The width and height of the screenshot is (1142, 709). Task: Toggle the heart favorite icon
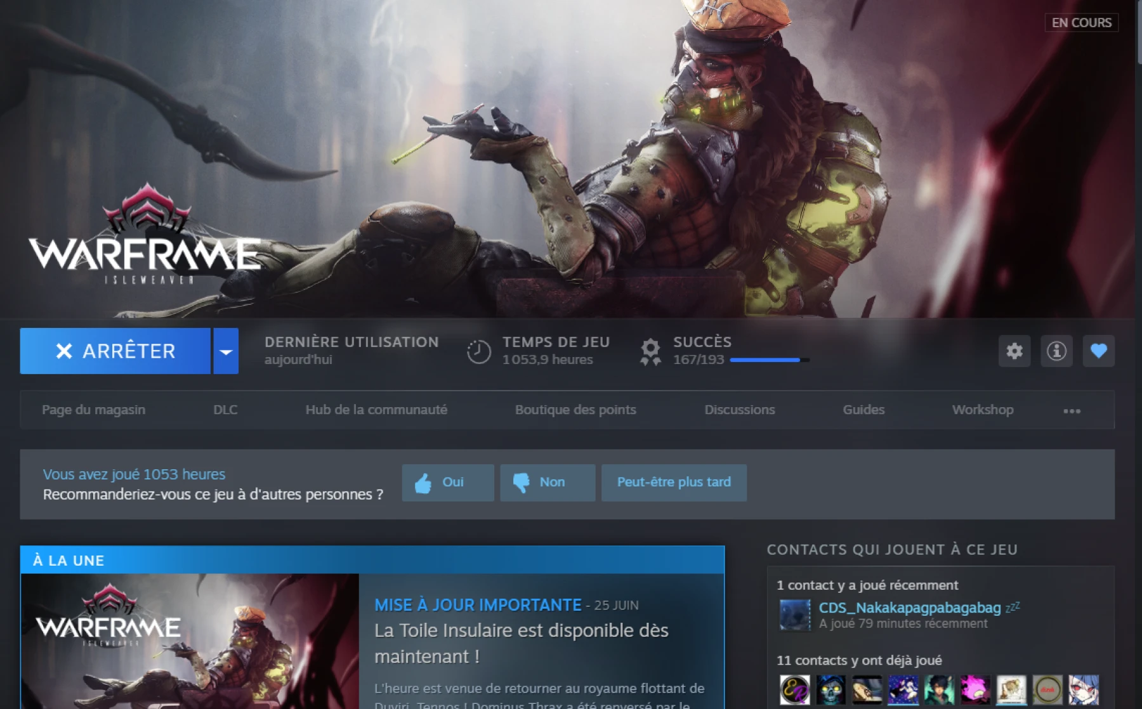1099,351
